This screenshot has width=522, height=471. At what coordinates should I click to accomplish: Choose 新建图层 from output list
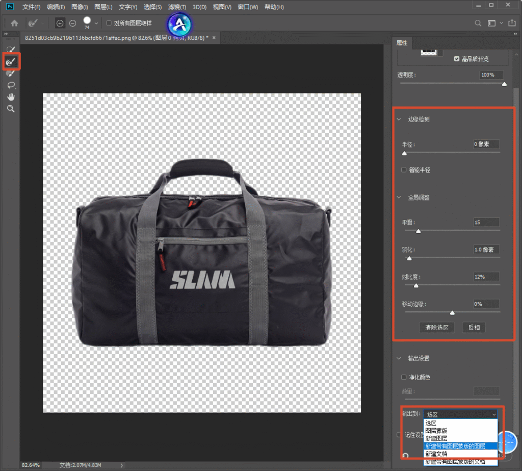(x=460, y=438)
